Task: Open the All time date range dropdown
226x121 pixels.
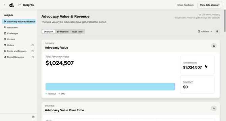Action: pos(205,32)
